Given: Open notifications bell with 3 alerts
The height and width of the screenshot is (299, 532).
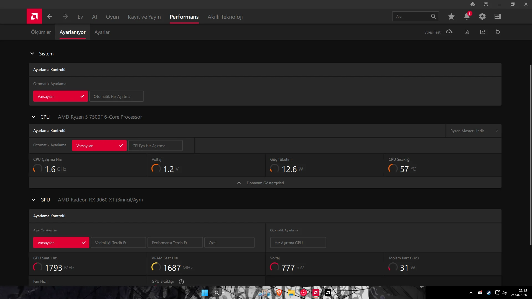Looking at the screenshot, I should coord(467,16).
